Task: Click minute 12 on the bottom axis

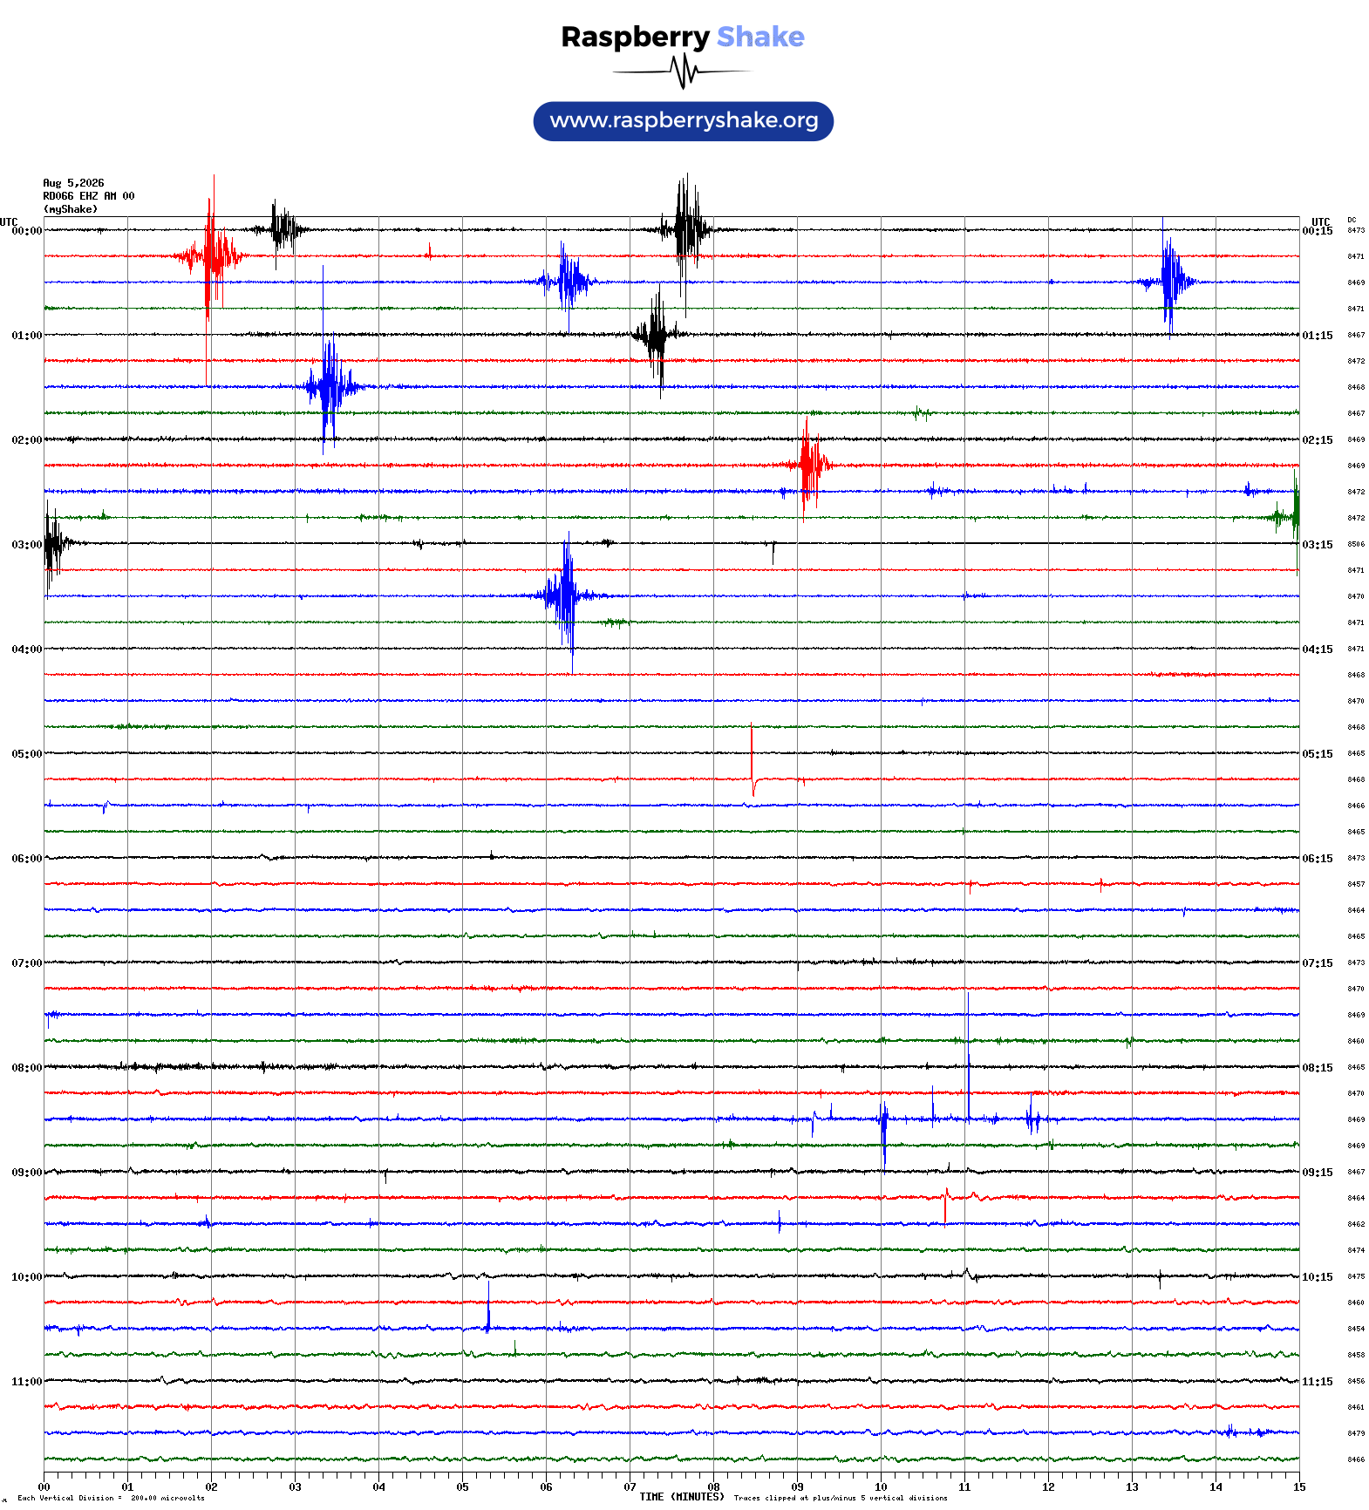Action: (1048, 1487)
